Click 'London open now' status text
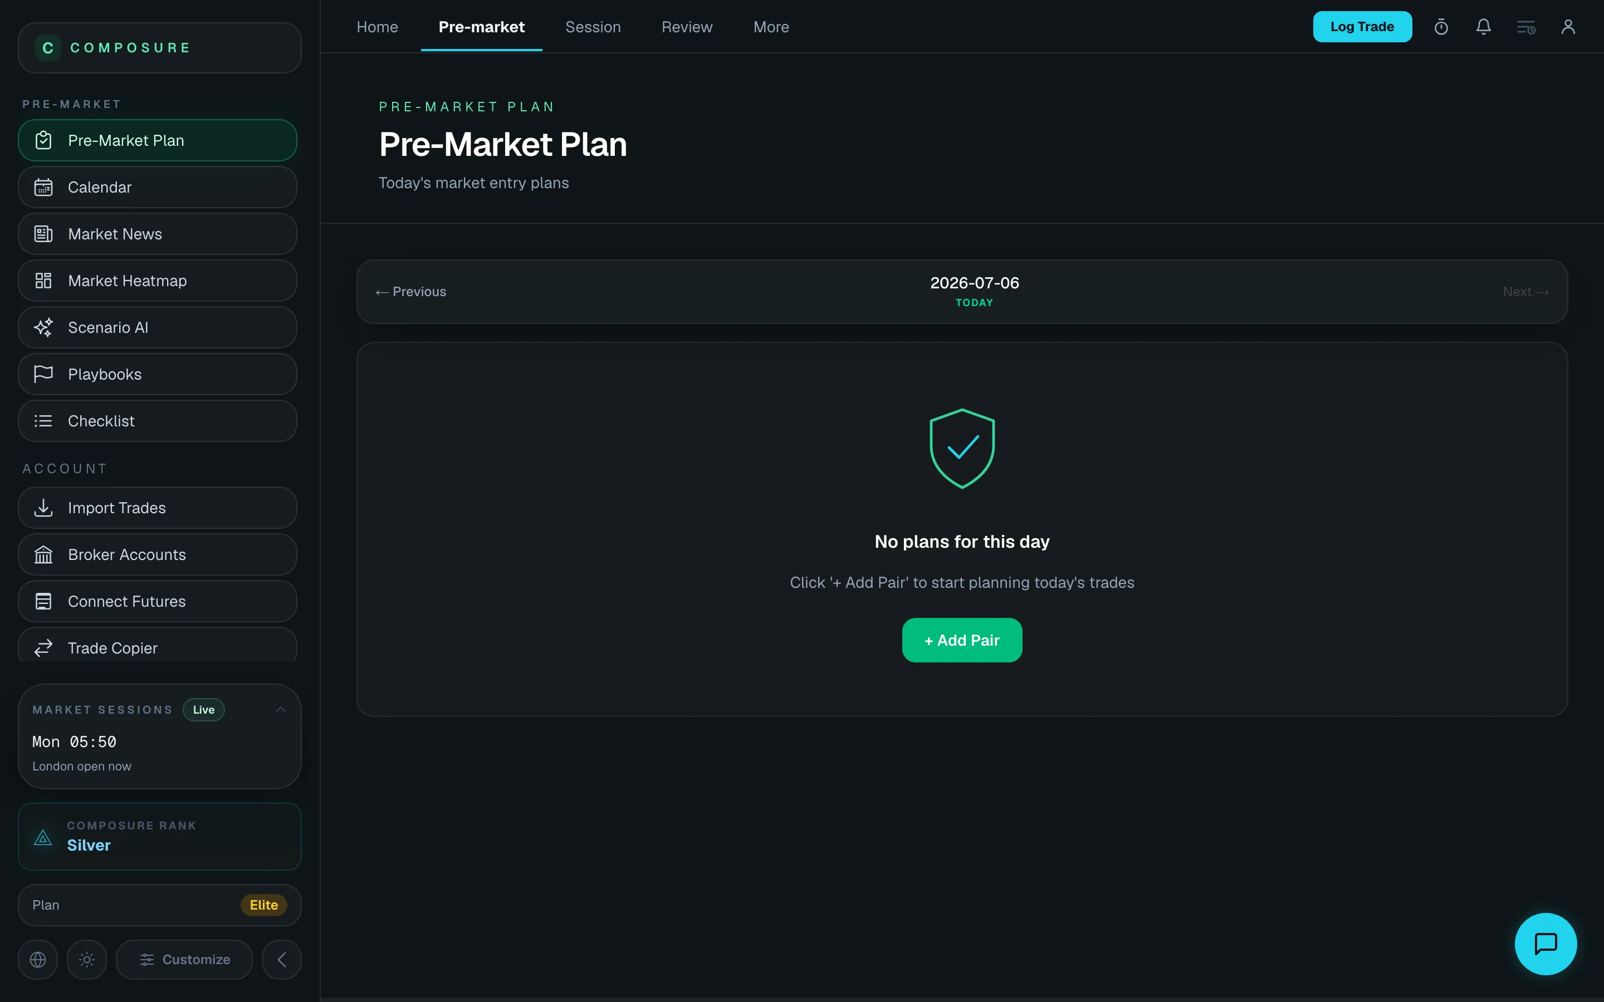The height and width of the screenshot is (1002, 1604). tap(81, 767)
